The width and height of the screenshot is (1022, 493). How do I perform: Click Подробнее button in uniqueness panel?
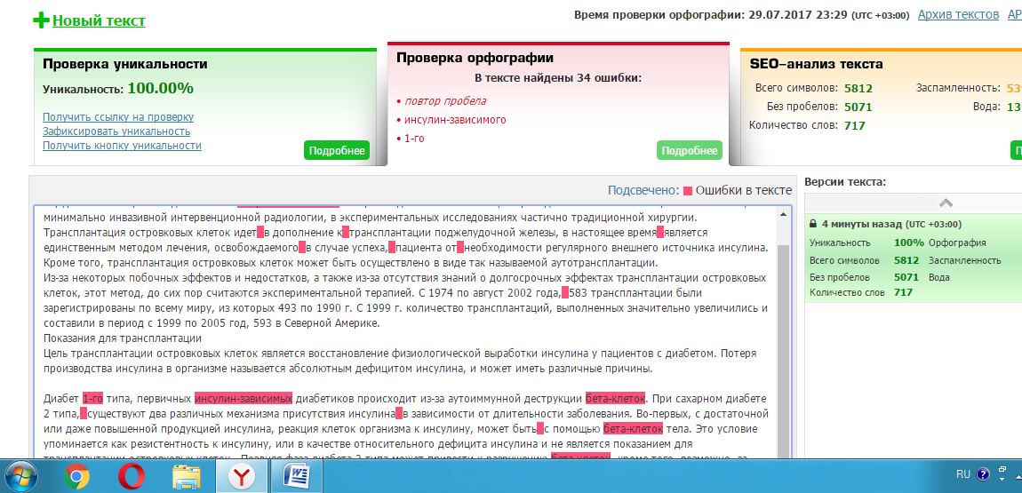click(336, 150)
